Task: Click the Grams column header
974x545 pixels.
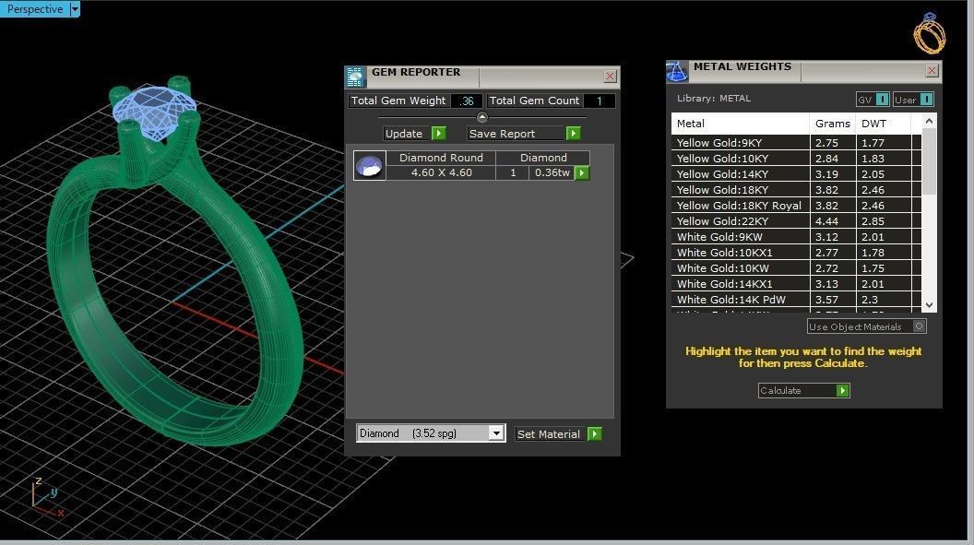Action: tap(832, 124)
